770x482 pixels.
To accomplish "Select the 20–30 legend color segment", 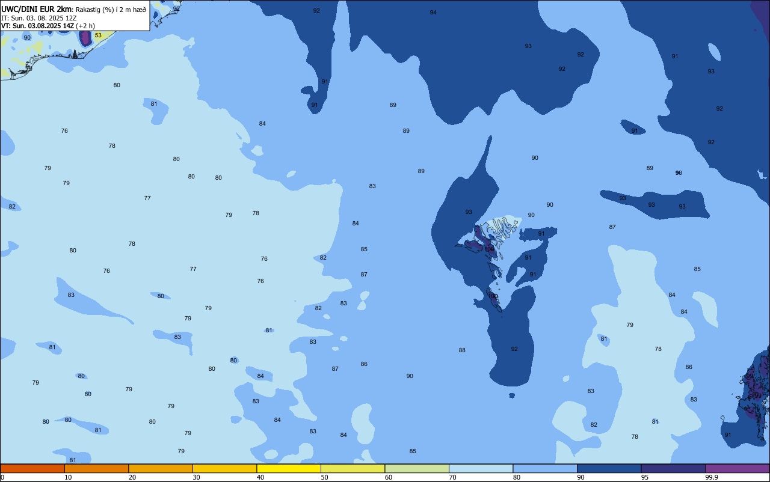I will (161, 468).
